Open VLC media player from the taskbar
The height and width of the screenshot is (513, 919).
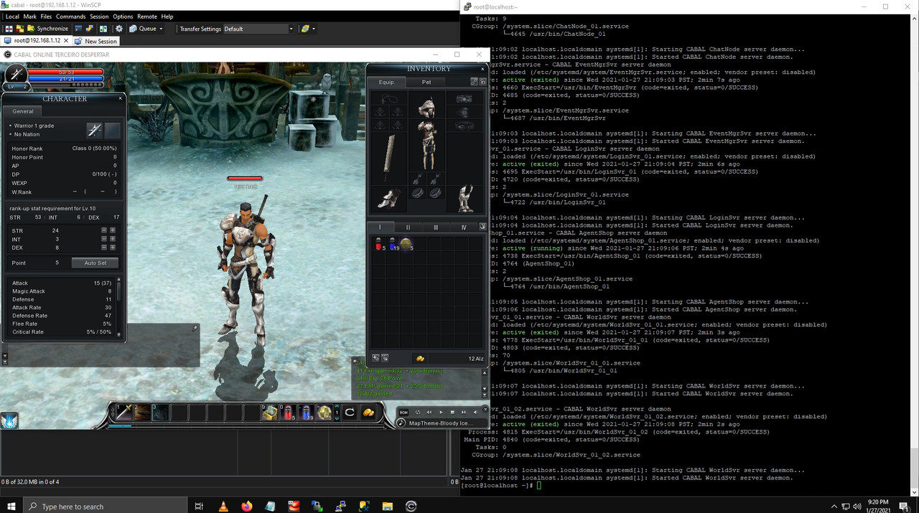click(x=223, y=506)
